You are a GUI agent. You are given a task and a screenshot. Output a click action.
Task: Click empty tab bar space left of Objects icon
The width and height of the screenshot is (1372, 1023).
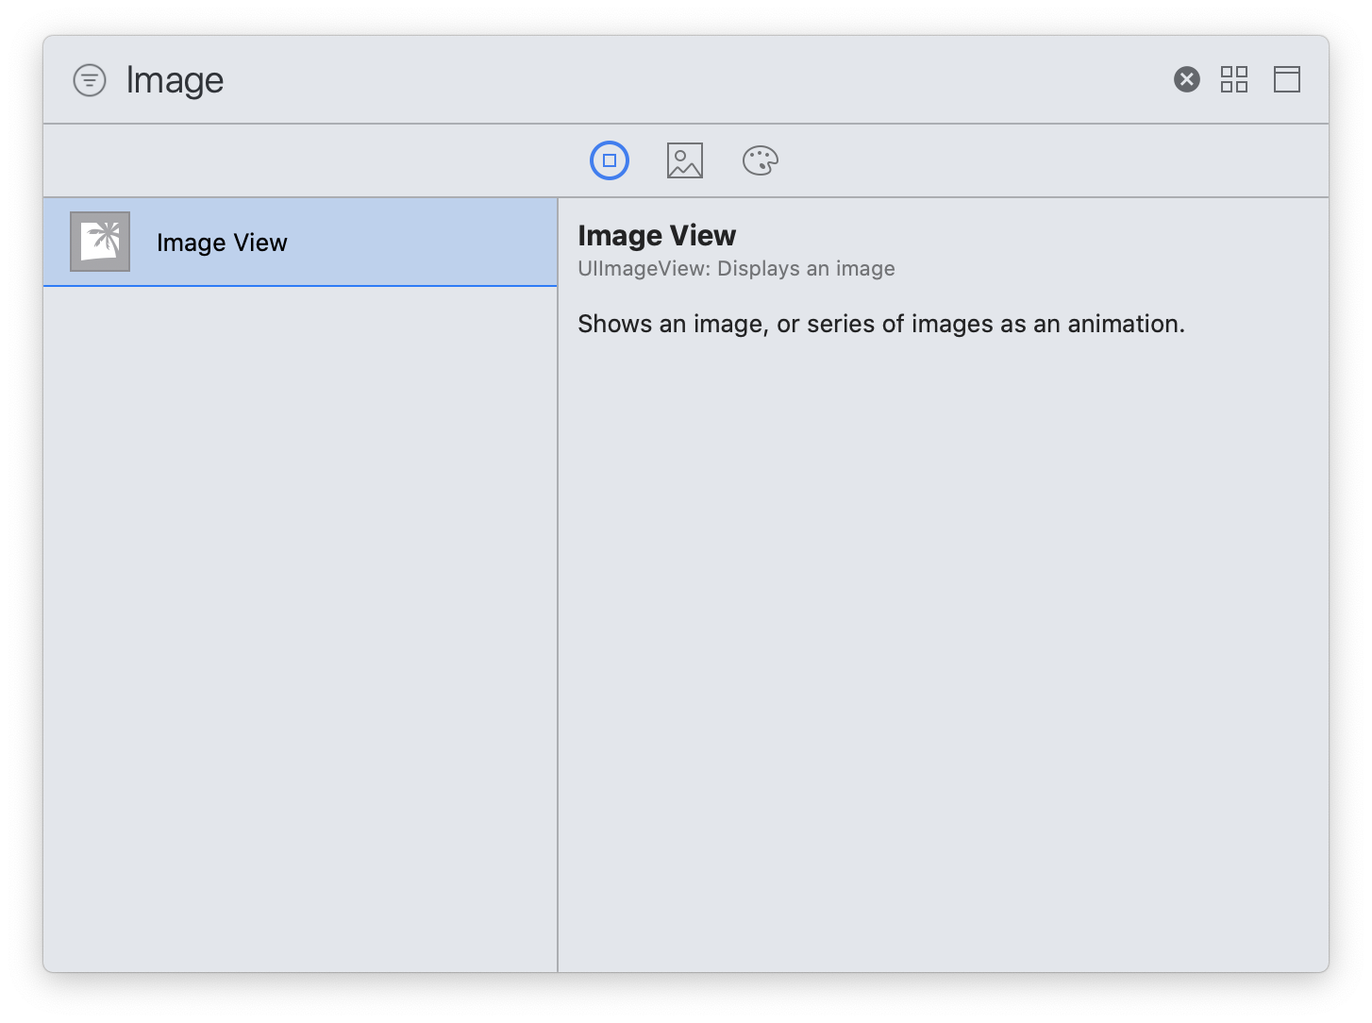pyautogui.click(x=311, y=160)
